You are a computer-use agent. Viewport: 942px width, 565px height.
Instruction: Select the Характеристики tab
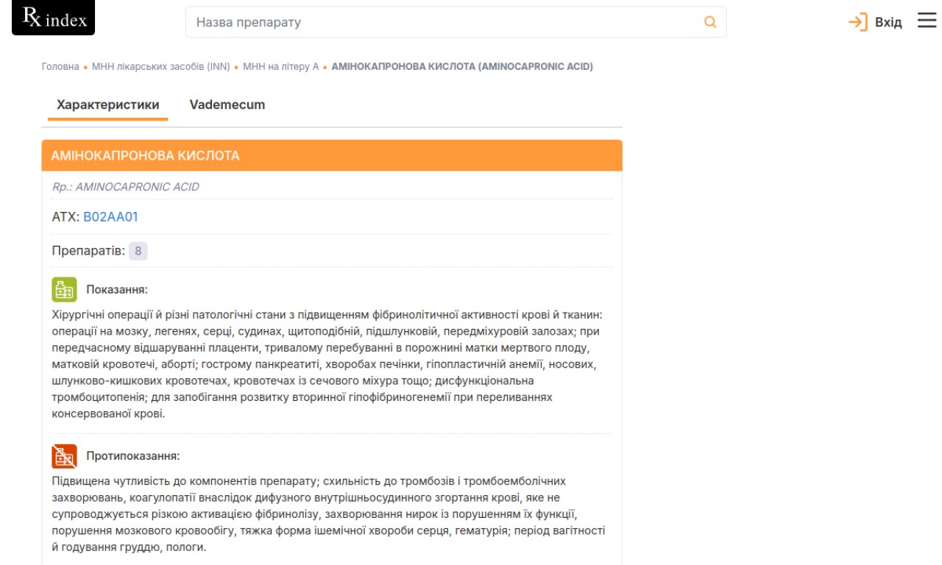[x=108, y=104]
